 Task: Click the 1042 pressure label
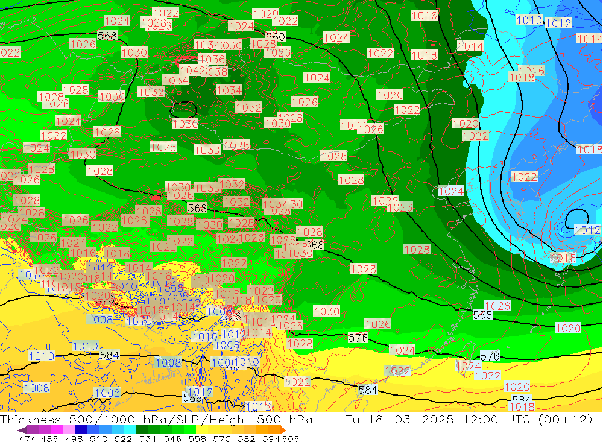point(193,70)
